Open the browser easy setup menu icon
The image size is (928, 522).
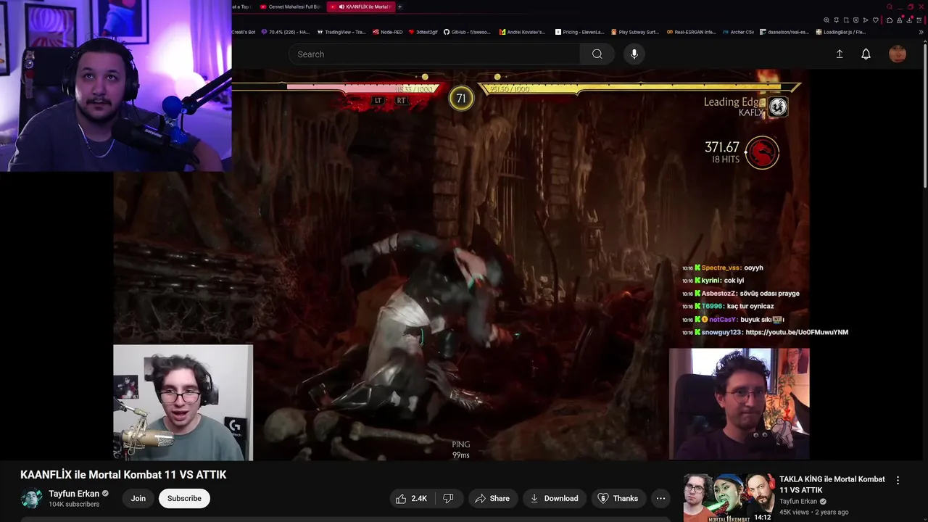pyautogui.click(x=919, y=20)
